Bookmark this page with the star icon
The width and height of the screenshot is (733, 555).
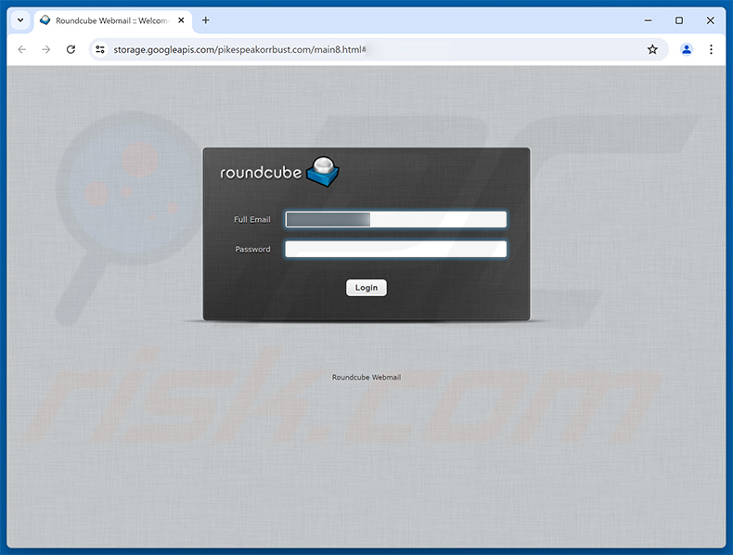(x=652, y=49)
